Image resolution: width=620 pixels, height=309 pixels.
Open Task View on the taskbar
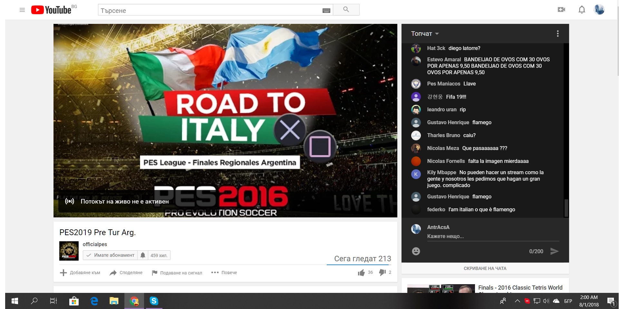coord(53,301)
